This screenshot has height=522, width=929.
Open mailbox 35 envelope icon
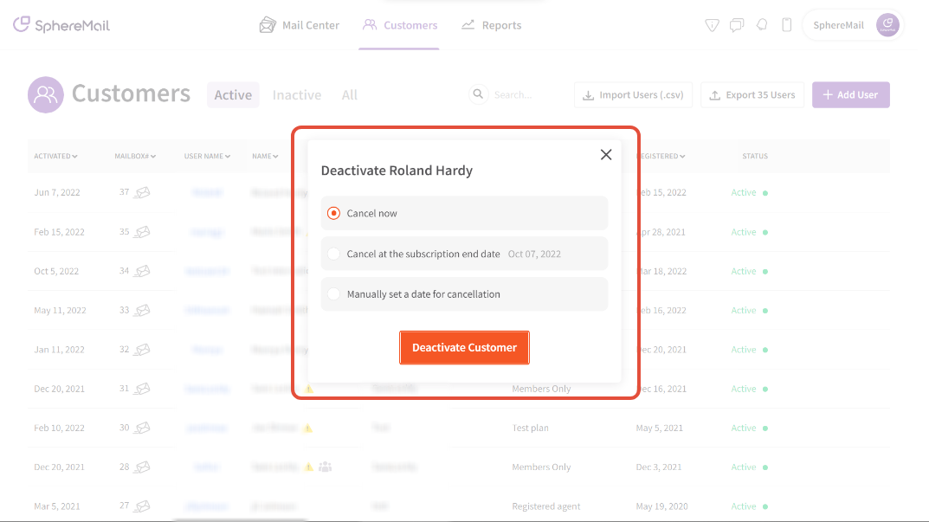[x=142, y=232]
